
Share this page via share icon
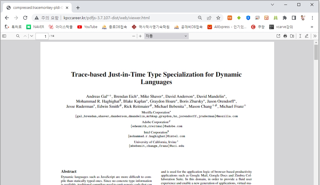coord(209,18)
